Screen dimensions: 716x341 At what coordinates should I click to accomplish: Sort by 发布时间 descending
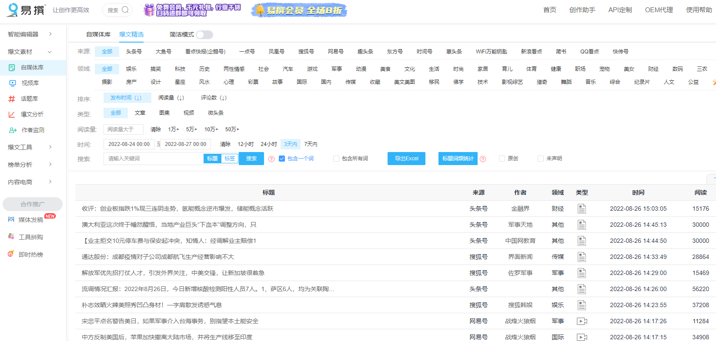(x=127, y=98)
